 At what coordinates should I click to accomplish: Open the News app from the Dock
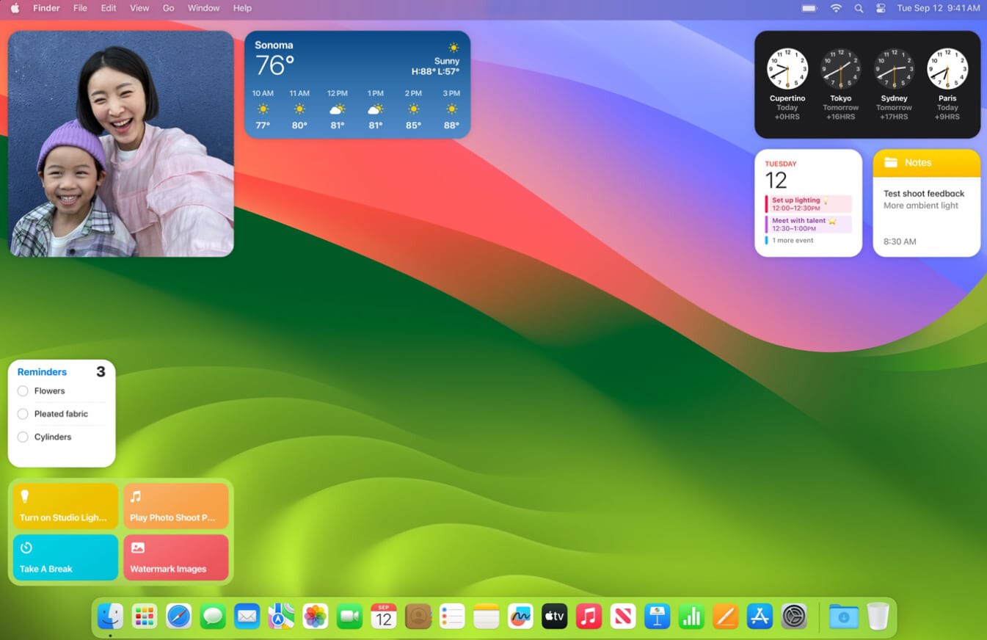pyautogui.click(x=622, y=617)
